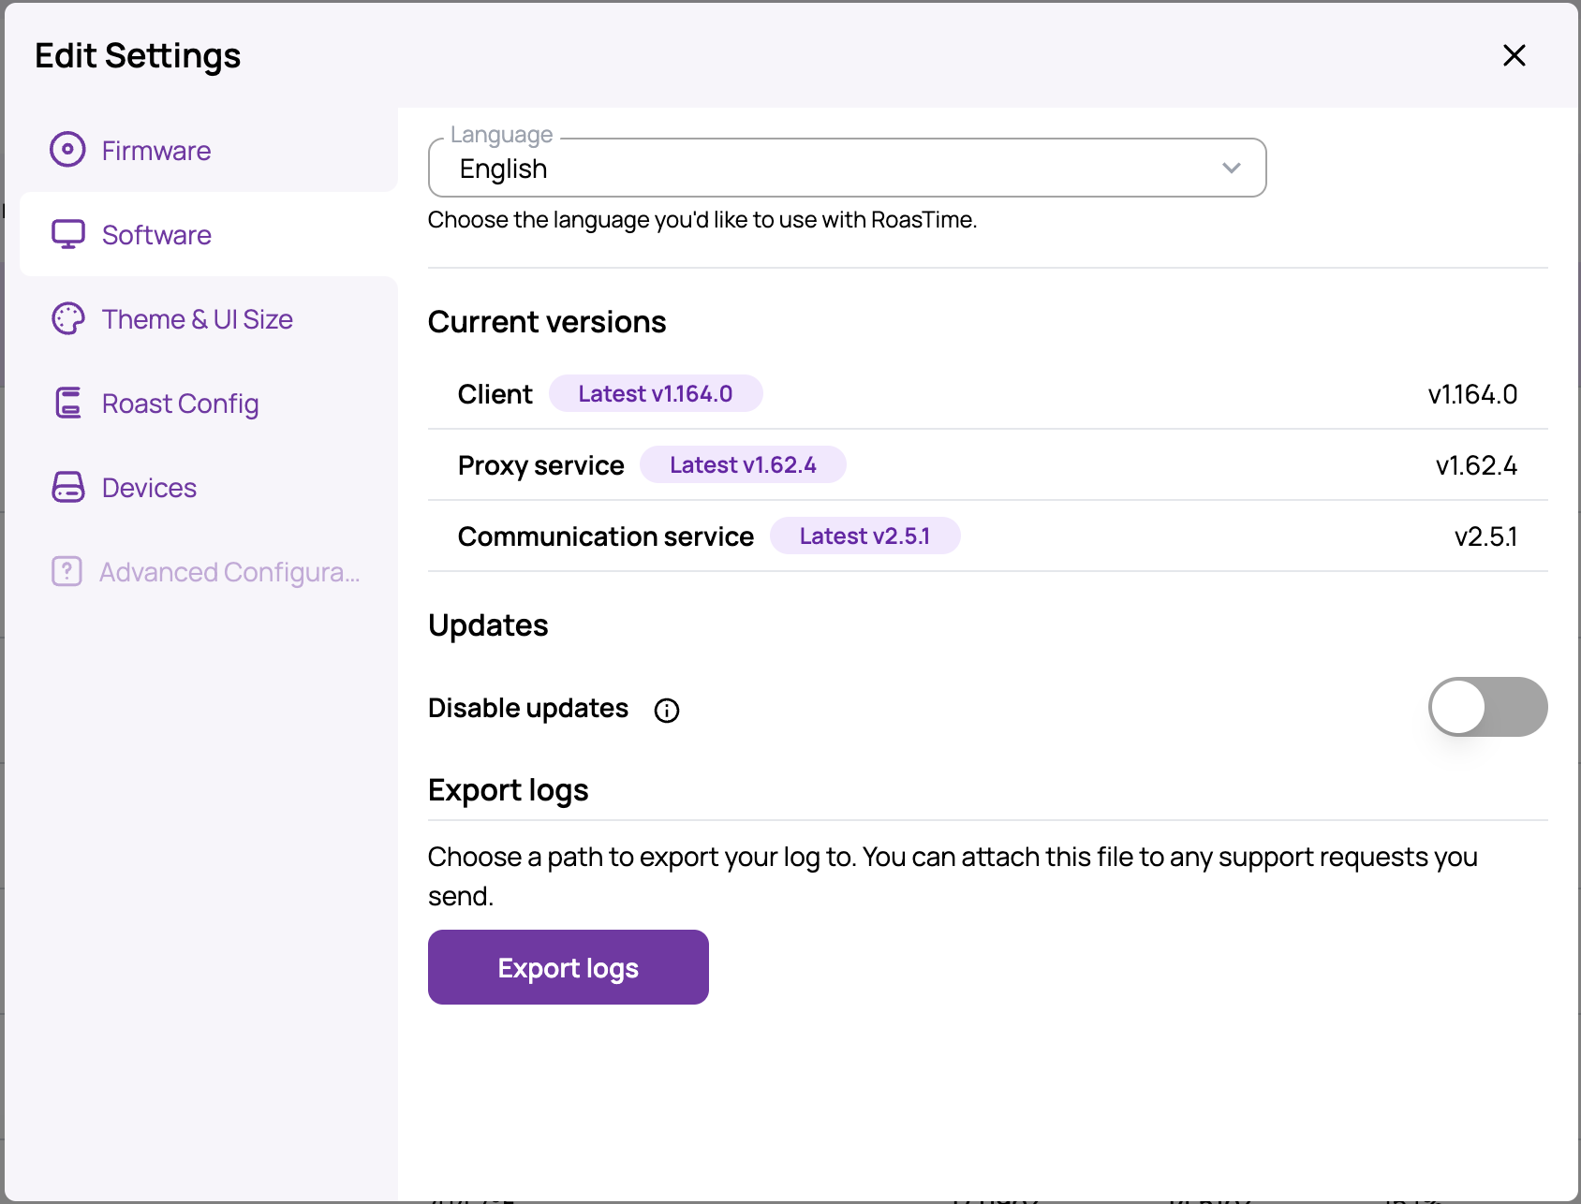
Task: Select the Software tab label
Action: 156,235
